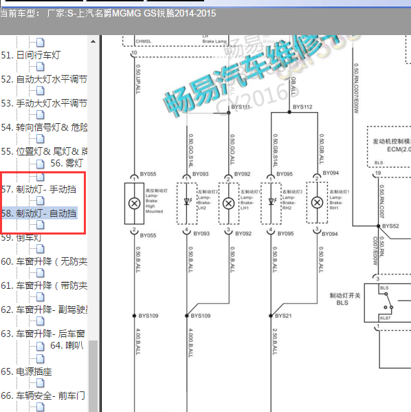Click document icon directly above '65. 电源插座'
This screenshot has height=412, width=411.
[x=40, y=359]
